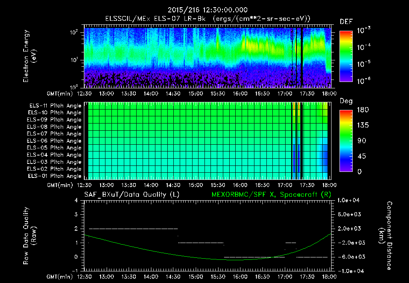Click the 45 value on Deg scale
This screenshot has height=283, width=409.
[x=361, y=156]
